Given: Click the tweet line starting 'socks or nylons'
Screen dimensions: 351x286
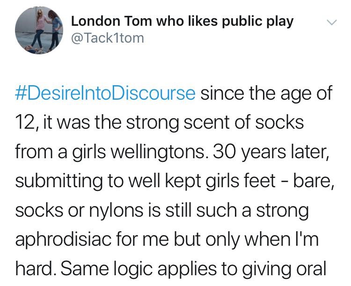Looking at the screenshot, I should pyautogui.click(x=162, y=210).
